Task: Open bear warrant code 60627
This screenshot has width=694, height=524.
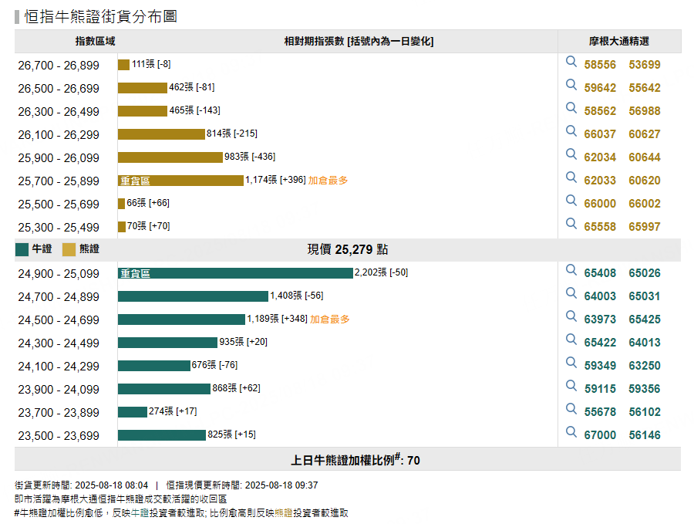Action: click(645, 134)
